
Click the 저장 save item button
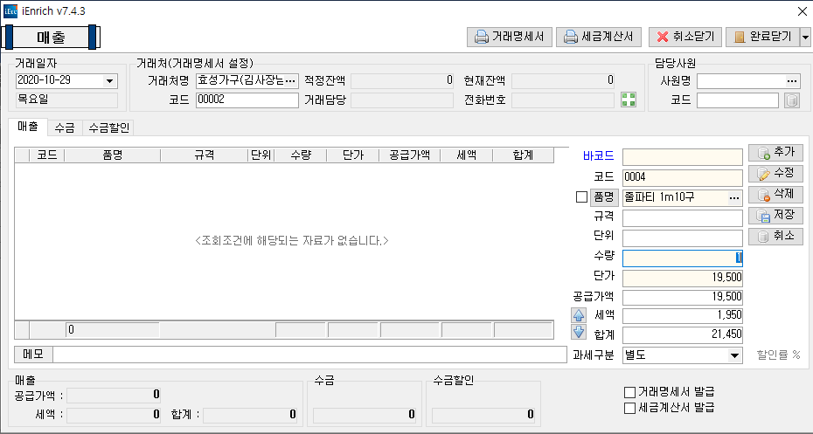(775, 215)
